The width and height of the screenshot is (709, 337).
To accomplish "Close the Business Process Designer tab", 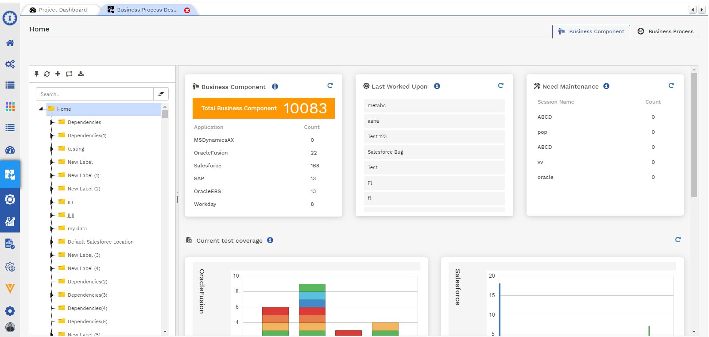I will coord(187,10).
